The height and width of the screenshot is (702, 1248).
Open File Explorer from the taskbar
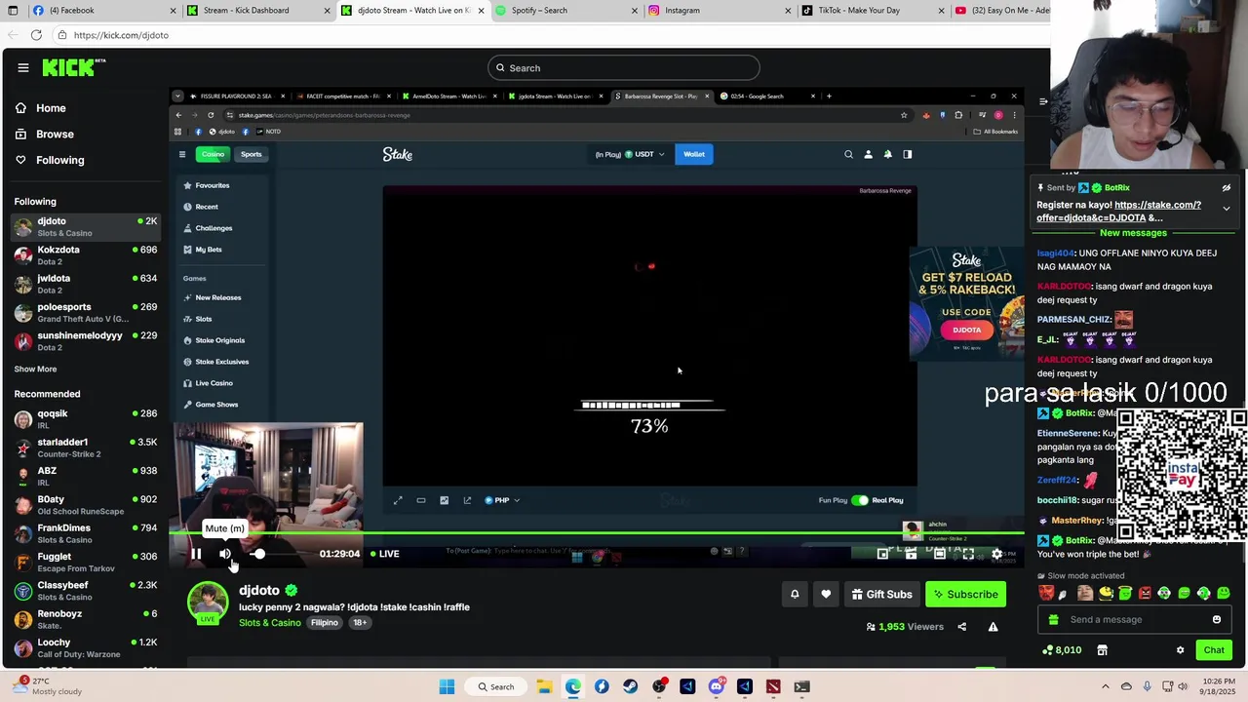click(x=544, y=686)
